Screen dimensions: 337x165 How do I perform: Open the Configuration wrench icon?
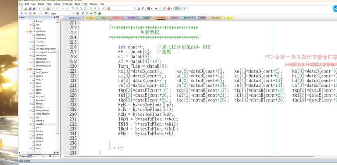pos(184,8)
